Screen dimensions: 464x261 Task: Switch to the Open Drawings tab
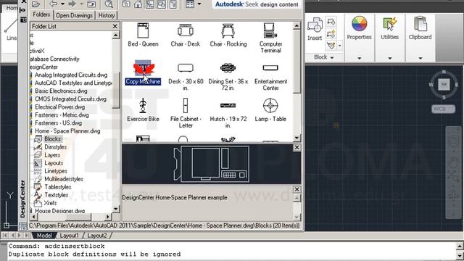point(74,15)
